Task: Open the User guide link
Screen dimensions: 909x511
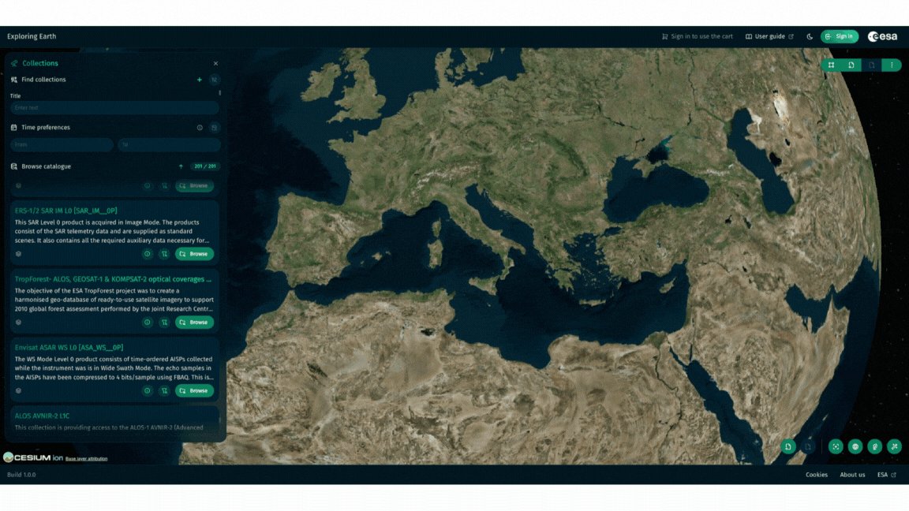Action: tap(769, 36)
